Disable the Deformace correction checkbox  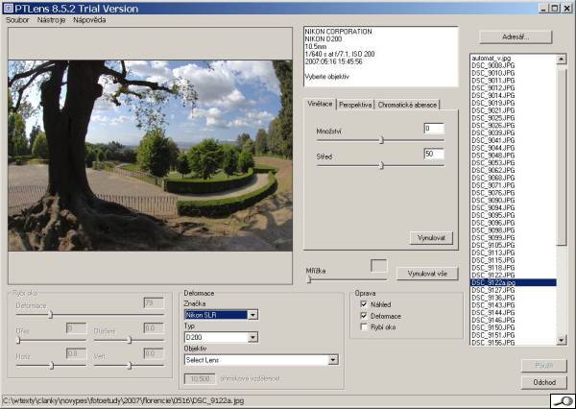(363, 315)
